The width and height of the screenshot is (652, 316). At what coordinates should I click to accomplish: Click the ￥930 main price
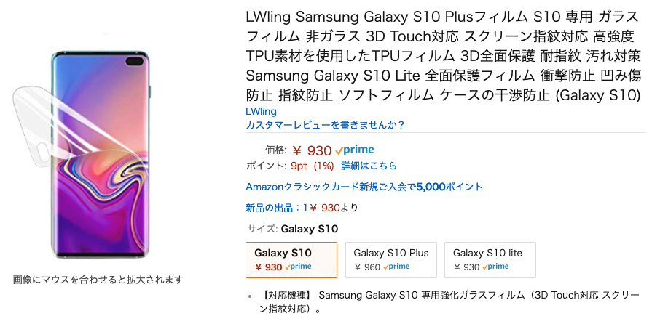[x=312, y=150]
